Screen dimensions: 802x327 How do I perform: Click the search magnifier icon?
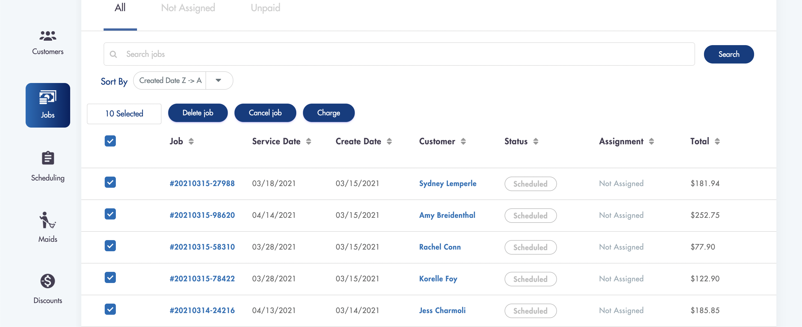point(113,54)
